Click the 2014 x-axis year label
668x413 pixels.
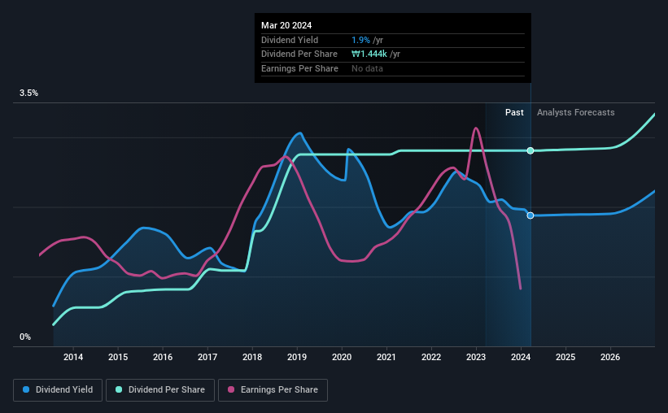73,357
